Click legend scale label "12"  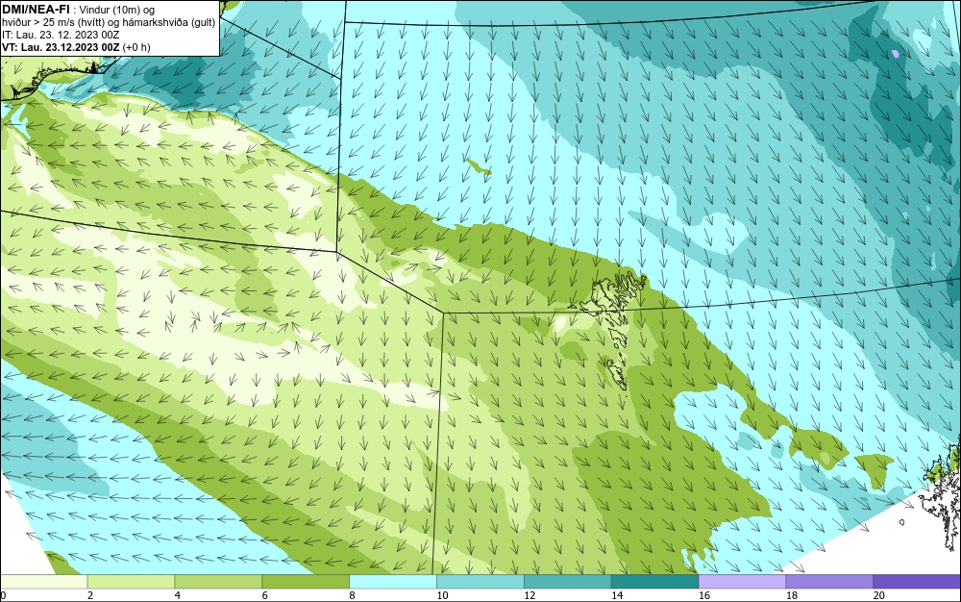[x=530, y=595]
